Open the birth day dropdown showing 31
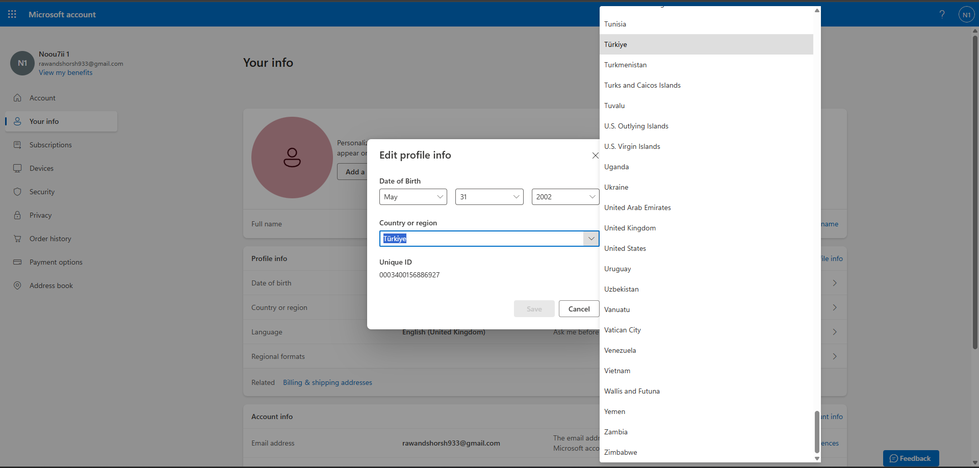979x468 pixels. [489, 197]
